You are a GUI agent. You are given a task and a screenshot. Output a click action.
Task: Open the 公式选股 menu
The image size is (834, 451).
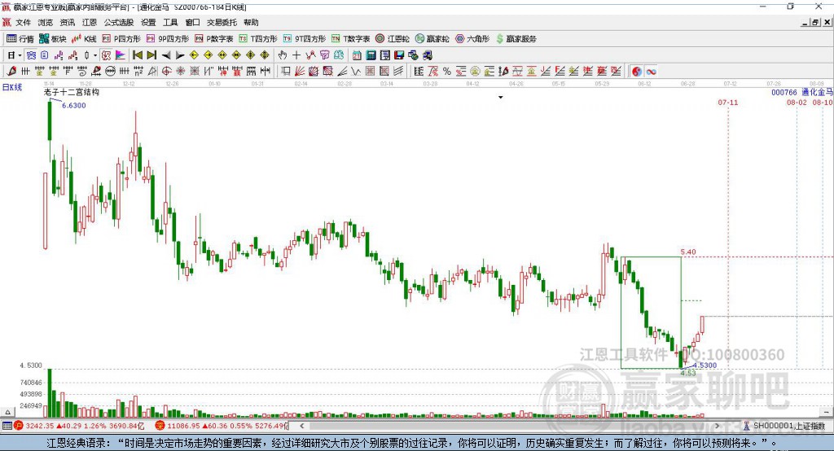(119, 22)
